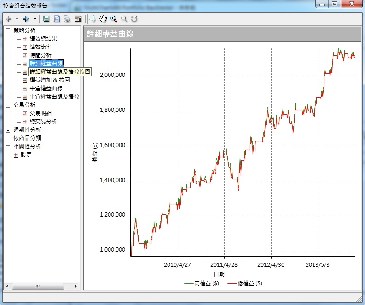Click right arrow of tree horizontal scrollbar

click(x=76, y=286)
